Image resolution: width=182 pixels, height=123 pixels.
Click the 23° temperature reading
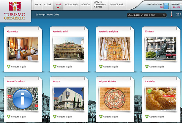pyautogui.click(x=178, y=14)
